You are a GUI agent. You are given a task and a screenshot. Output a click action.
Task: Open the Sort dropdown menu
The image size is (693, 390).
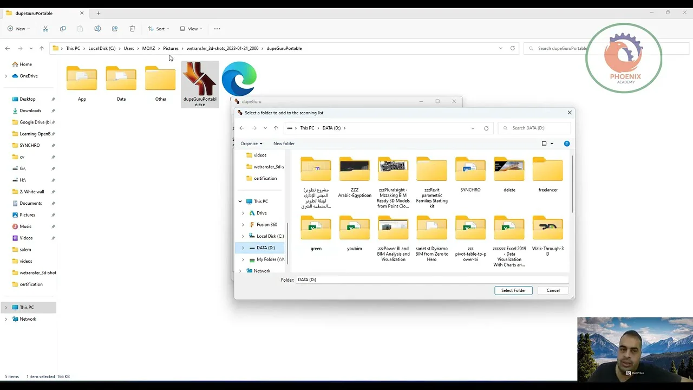click(158, 29)
